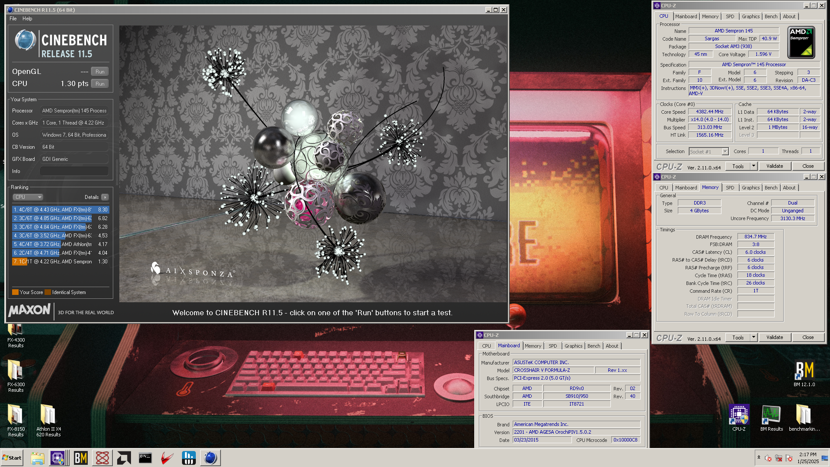Screen dimensions: 830x467
Task: Switch to SPD tab in top CPU-Z window
Action: 730,16
